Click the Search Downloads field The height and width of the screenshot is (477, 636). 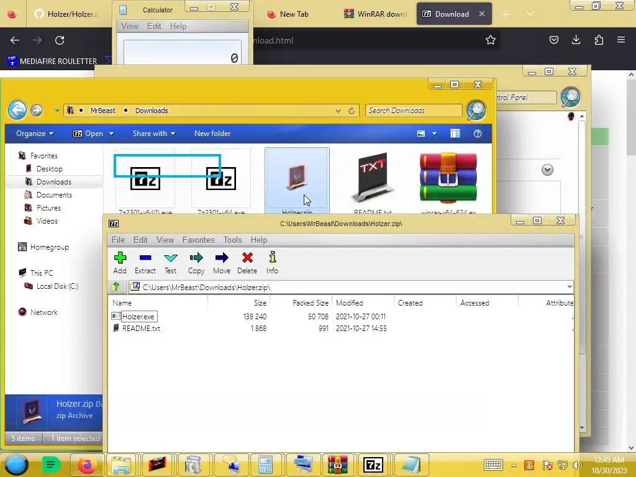414,111
